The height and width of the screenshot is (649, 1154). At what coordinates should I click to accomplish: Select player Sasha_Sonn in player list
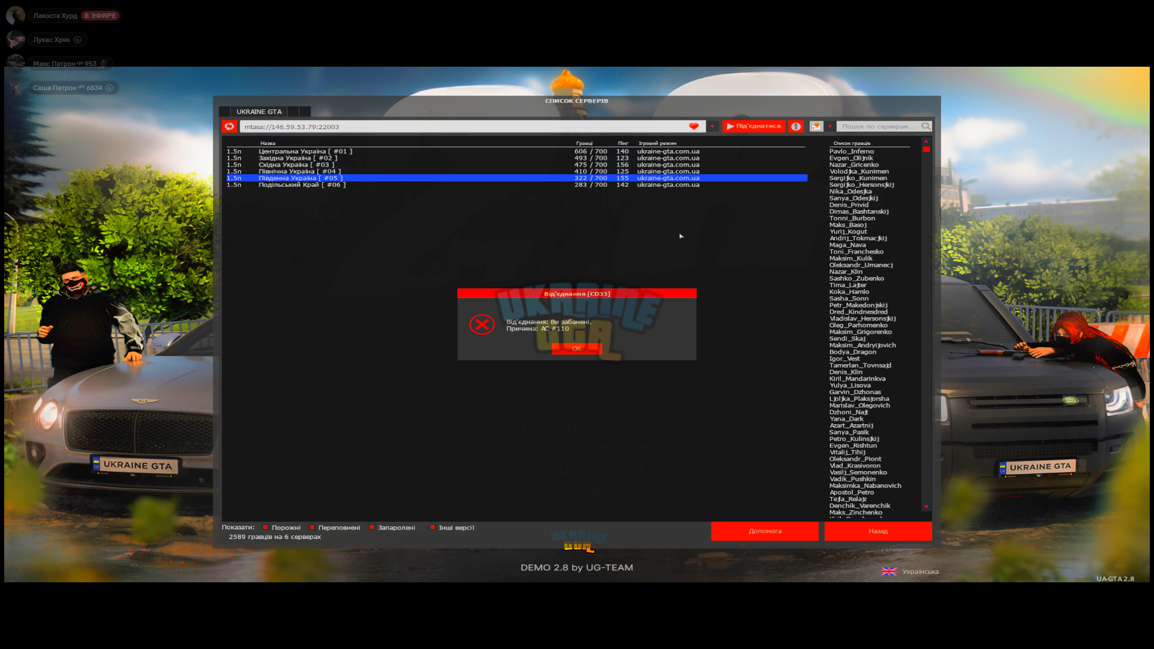point(849,299)
